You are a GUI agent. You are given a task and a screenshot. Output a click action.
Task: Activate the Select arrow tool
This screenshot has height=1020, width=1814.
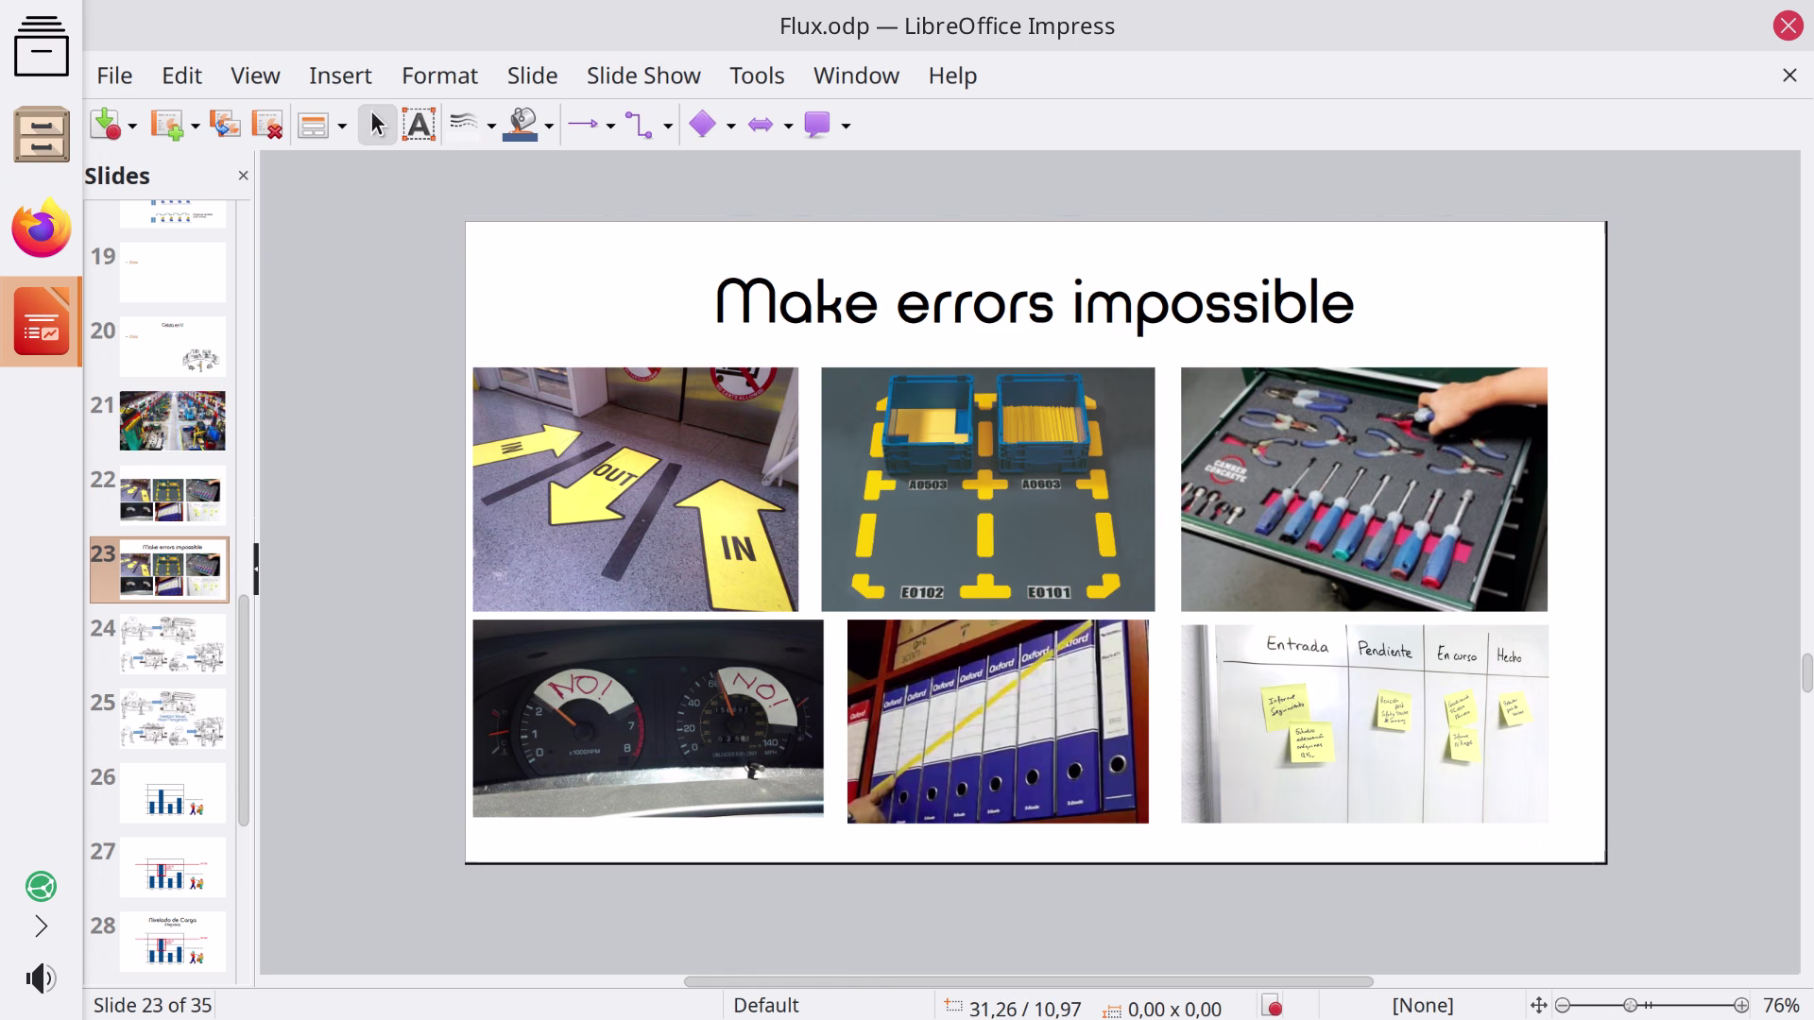click(x=377, y=125)
